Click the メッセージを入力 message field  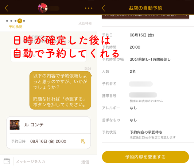click(x=47, y=161)
